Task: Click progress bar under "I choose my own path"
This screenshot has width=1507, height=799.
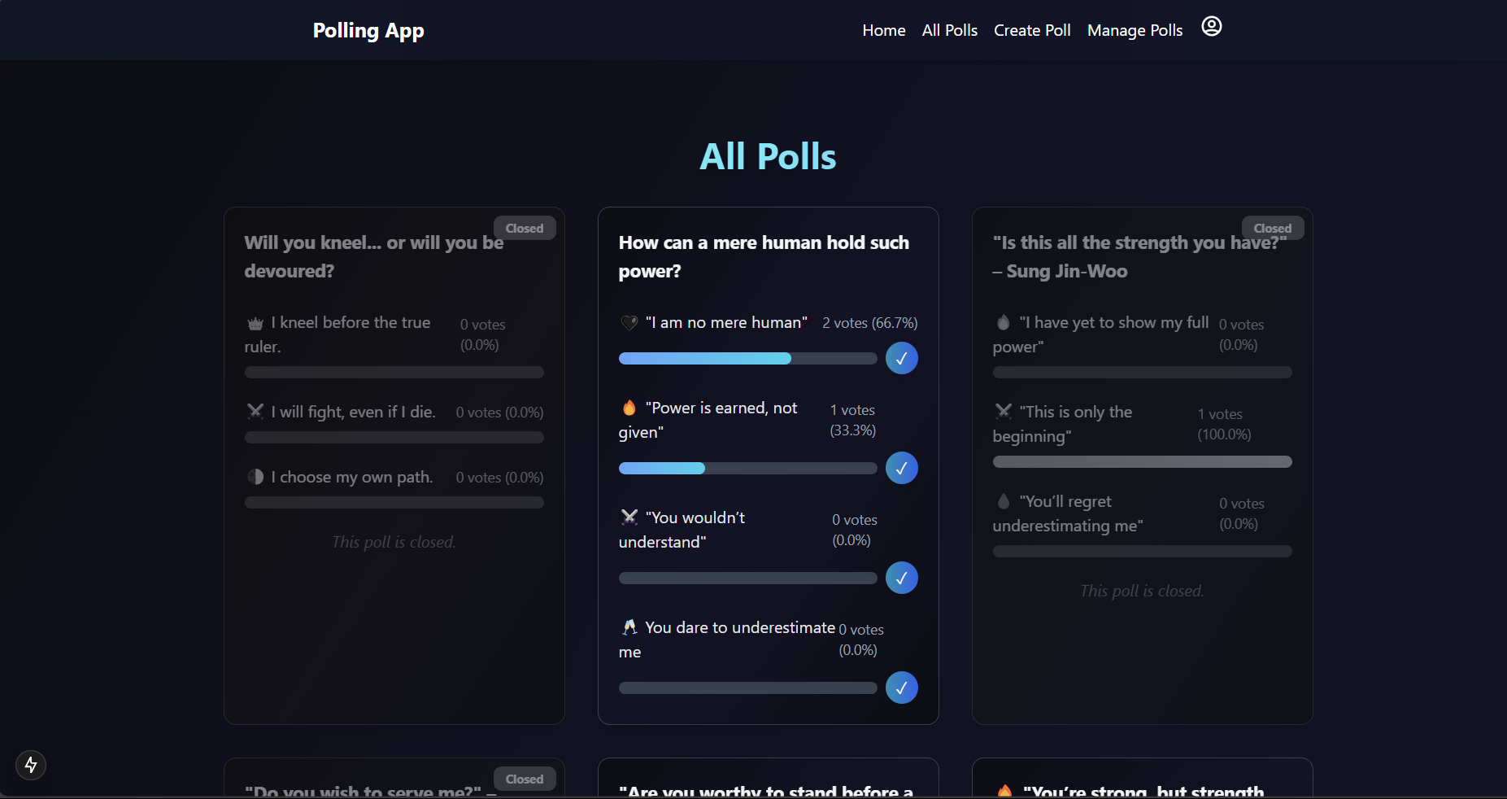Action: tap(394, 502)
